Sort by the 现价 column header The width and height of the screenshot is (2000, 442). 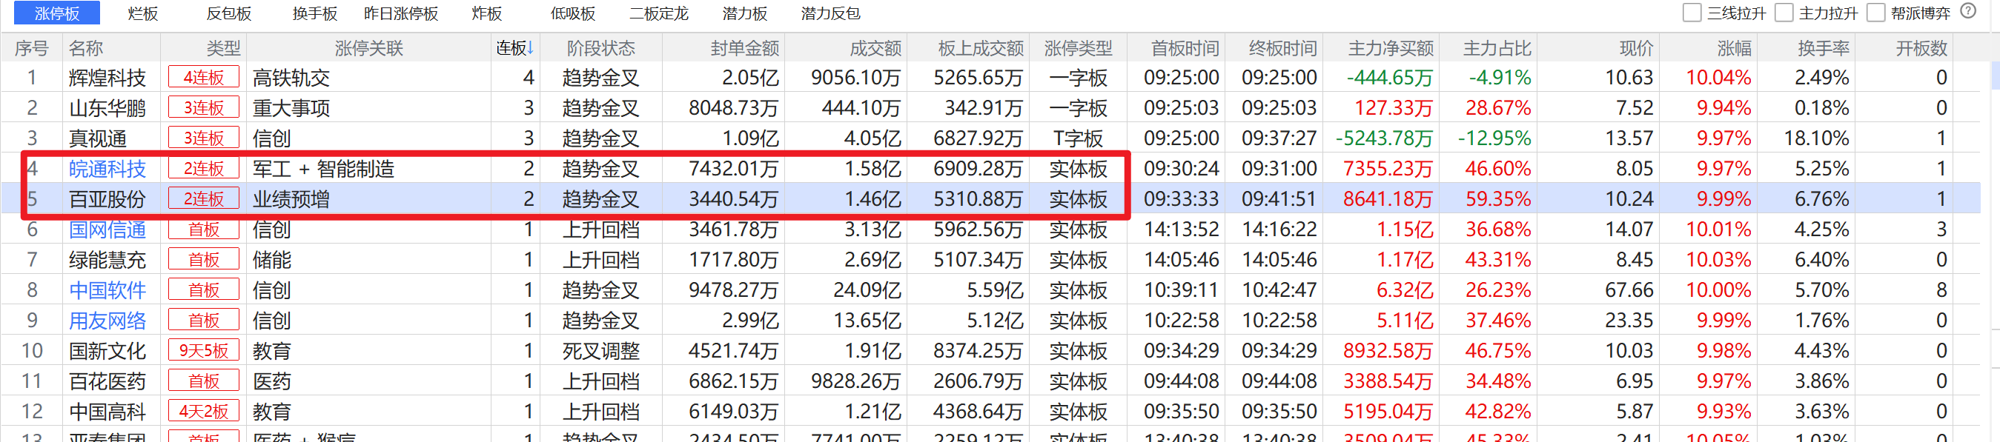1637,48
